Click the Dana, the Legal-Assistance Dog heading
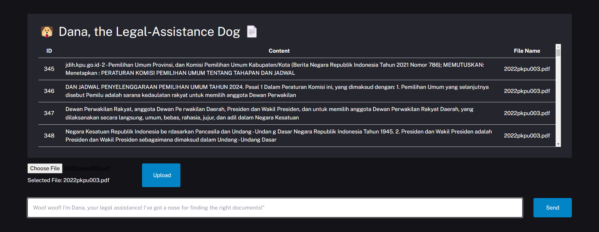 [149, 32]
